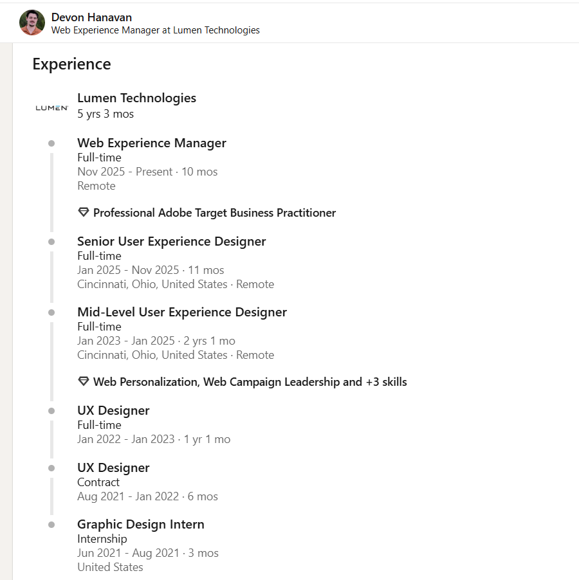Click the Graphic Design Intern title
Viewport: 579px width, 580px height.
141,525
